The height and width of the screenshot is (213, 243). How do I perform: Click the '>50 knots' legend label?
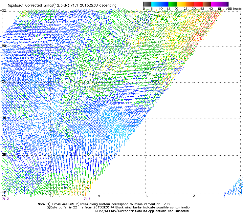pos(233,9)
